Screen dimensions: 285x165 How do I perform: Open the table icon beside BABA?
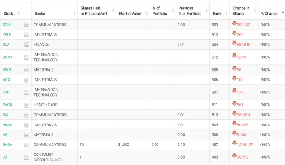(26, 144)
